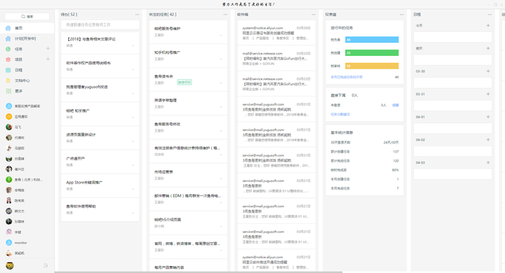The width and height of the screenshot is (505, 273).
Task: Add a new project with the plus beside 项目
Action: tap(48, 59)
